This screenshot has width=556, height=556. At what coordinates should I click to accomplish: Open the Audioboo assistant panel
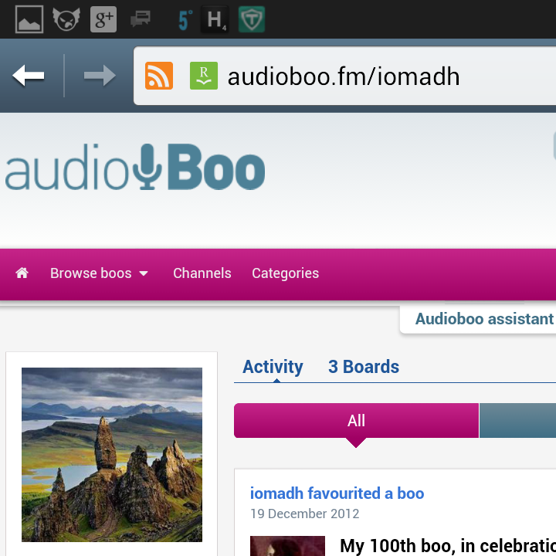483,319
